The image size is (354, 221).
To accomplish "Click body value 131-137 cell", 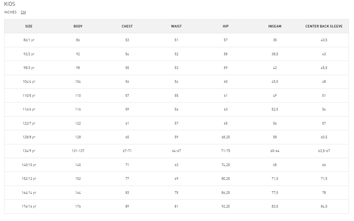I will (x=78, y=151).
